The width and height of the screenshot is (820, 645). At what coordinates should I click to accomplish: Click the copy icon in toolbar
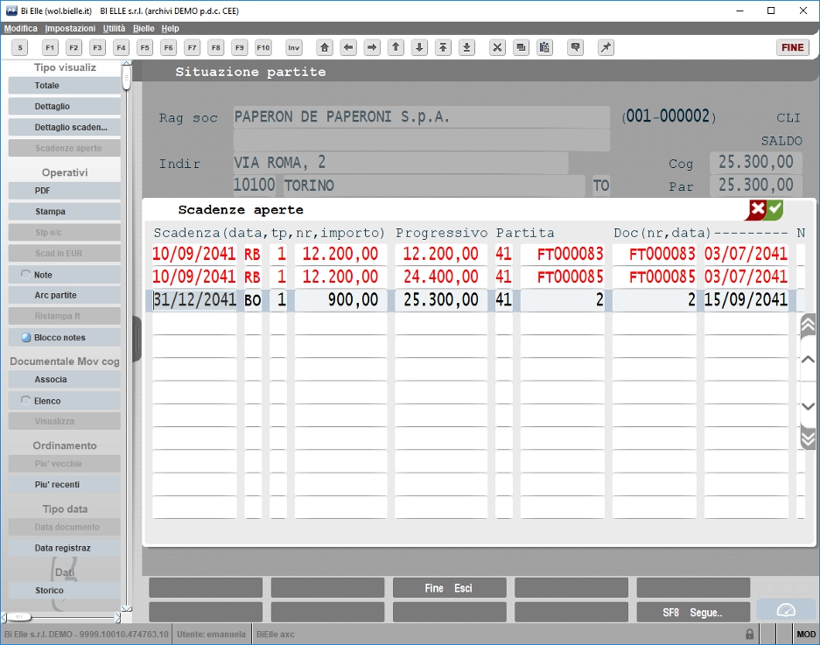[x=521, y=47]
